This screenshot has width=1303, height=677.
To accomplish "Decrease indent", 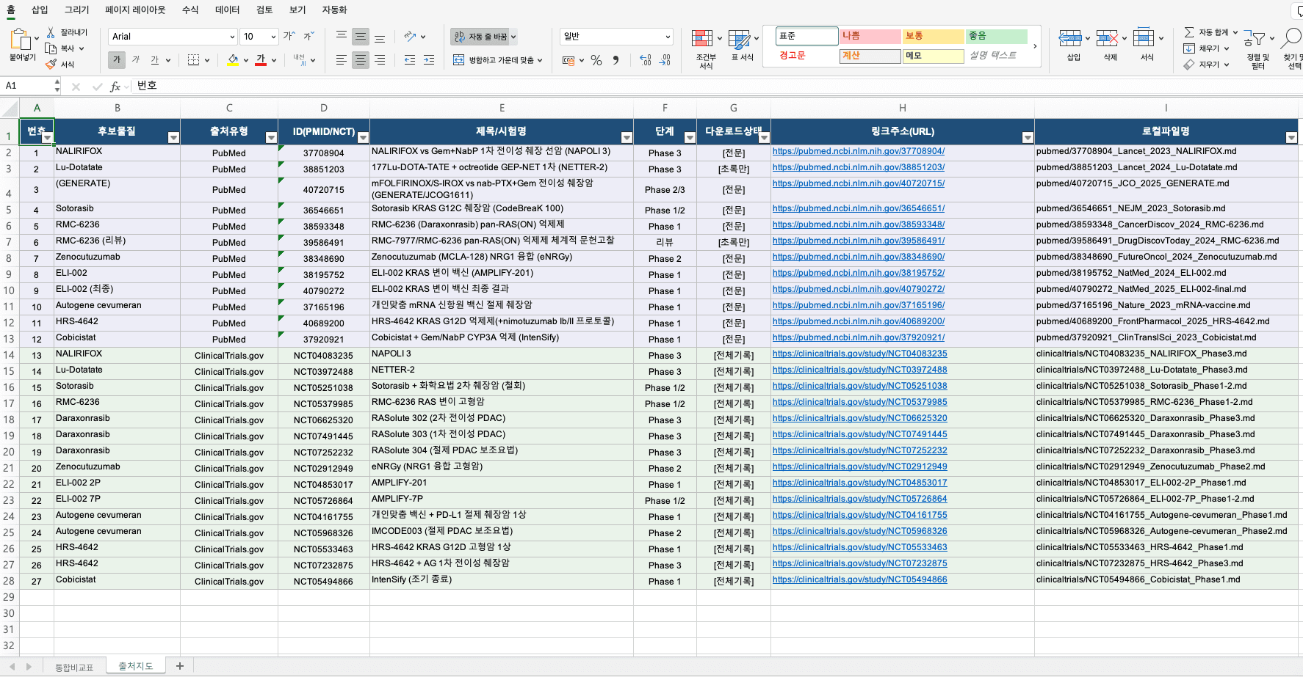I will pos(410,60).
